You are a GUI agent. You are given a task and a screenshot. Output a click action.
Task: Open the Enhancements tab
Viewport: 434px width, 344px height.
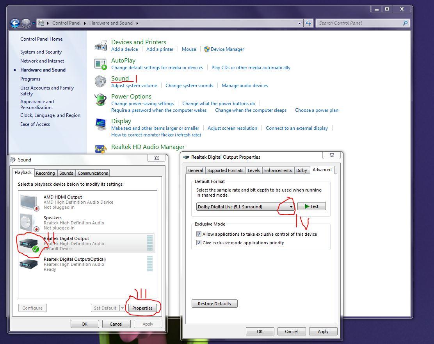pyautogui.click(x=278, y=170)
